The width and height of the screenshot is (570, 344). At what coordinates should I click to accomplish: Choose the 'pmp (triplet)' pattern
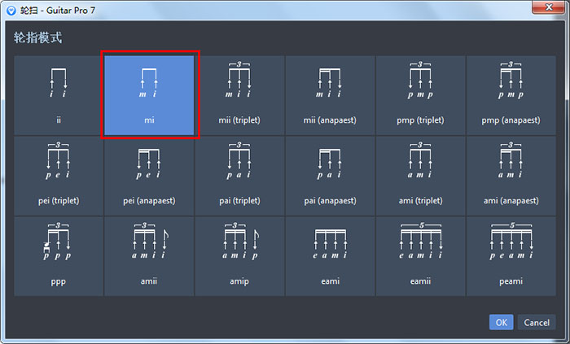[420, 95]
